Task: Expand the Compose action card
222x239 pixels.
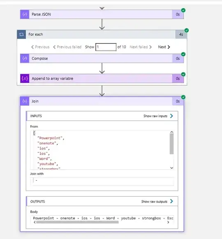Action: tap(102, 58)
